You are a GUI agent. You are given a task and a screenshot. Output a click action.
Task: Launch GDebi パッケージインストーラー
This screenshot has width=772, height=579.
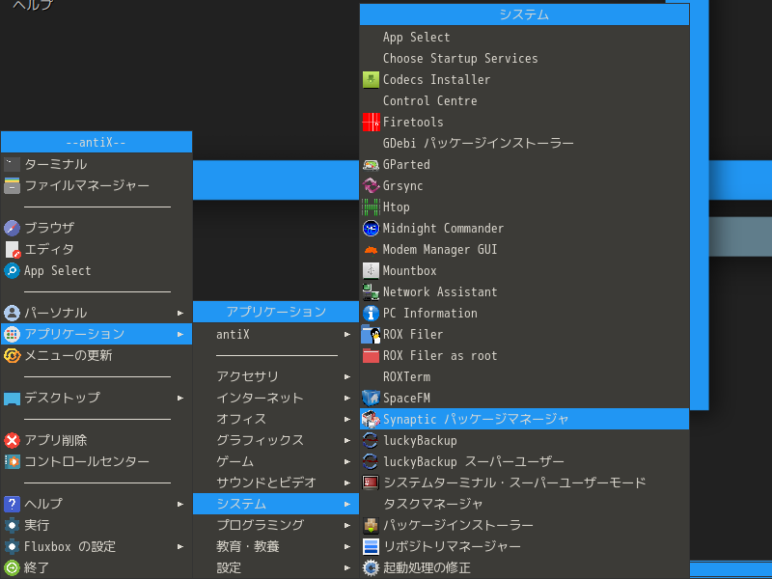pos(524,143)
